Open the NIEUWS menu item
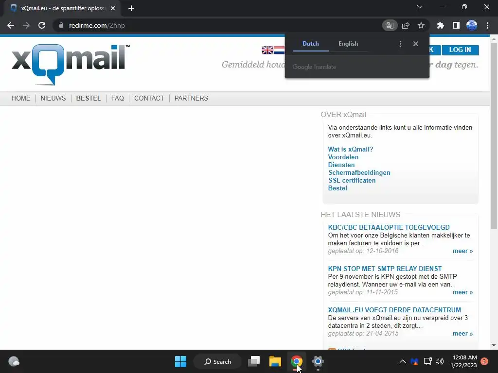This screenshot has width=498, height=373. tap(53, 98)
